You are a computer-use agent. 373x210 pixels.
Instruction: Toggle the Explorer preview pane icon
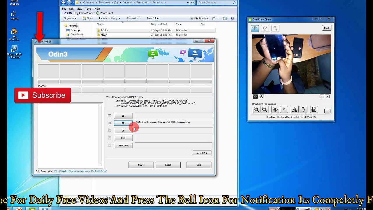225,18
